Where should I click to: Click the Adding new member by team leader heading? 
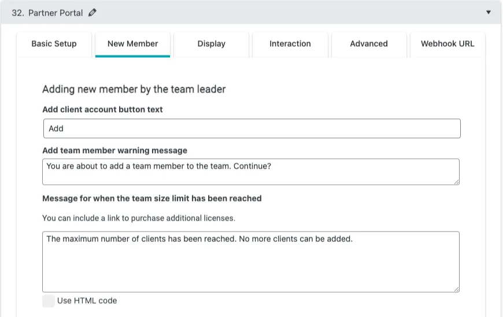[134, 89]
